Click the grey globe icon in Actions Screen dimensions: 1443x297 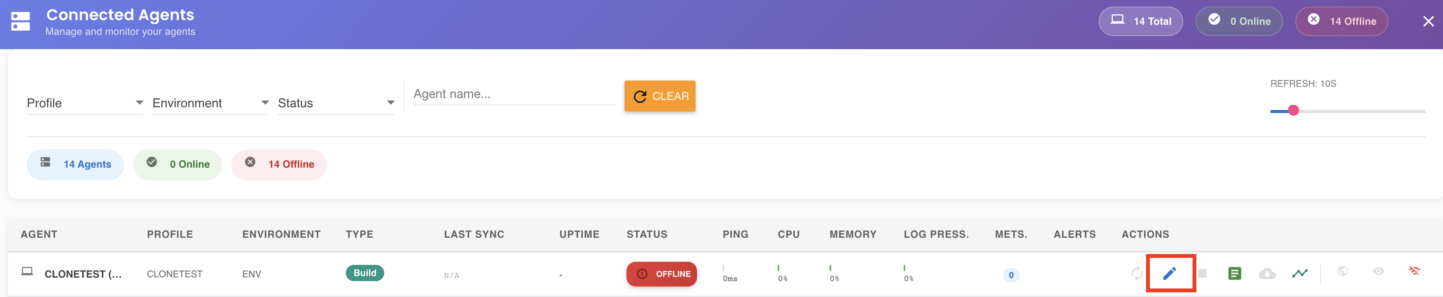[x=1342, y=271]
